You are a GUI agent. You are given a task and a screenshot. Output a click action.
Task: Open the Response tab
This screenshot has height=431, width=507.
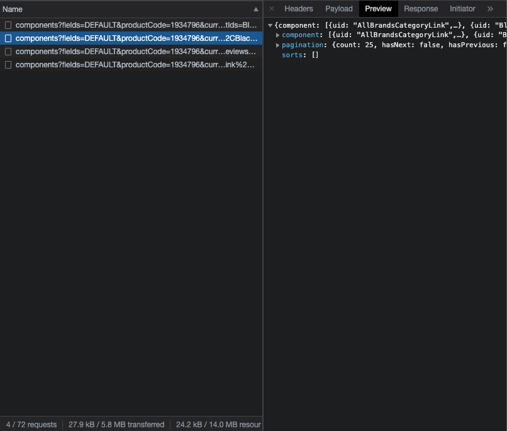tap(420, 9)
